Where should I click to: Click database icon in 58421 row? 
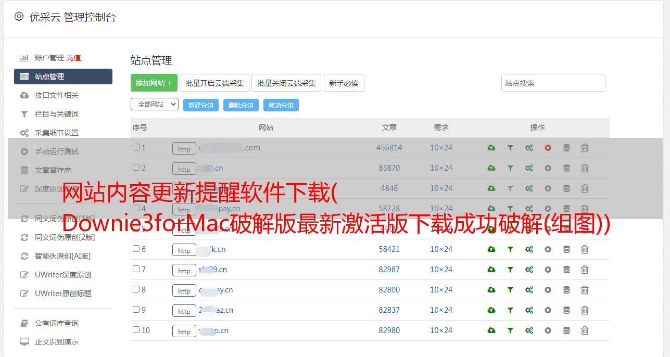tap(566, 249)
